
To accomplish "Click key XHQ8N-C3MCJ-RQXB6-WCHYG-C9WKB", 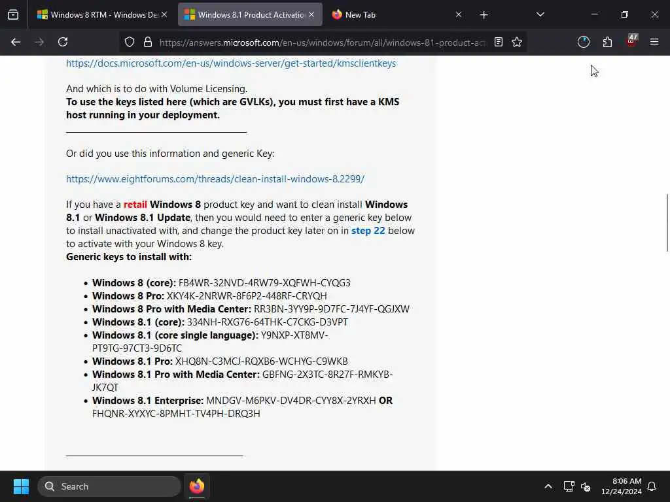I will [262, 361].
